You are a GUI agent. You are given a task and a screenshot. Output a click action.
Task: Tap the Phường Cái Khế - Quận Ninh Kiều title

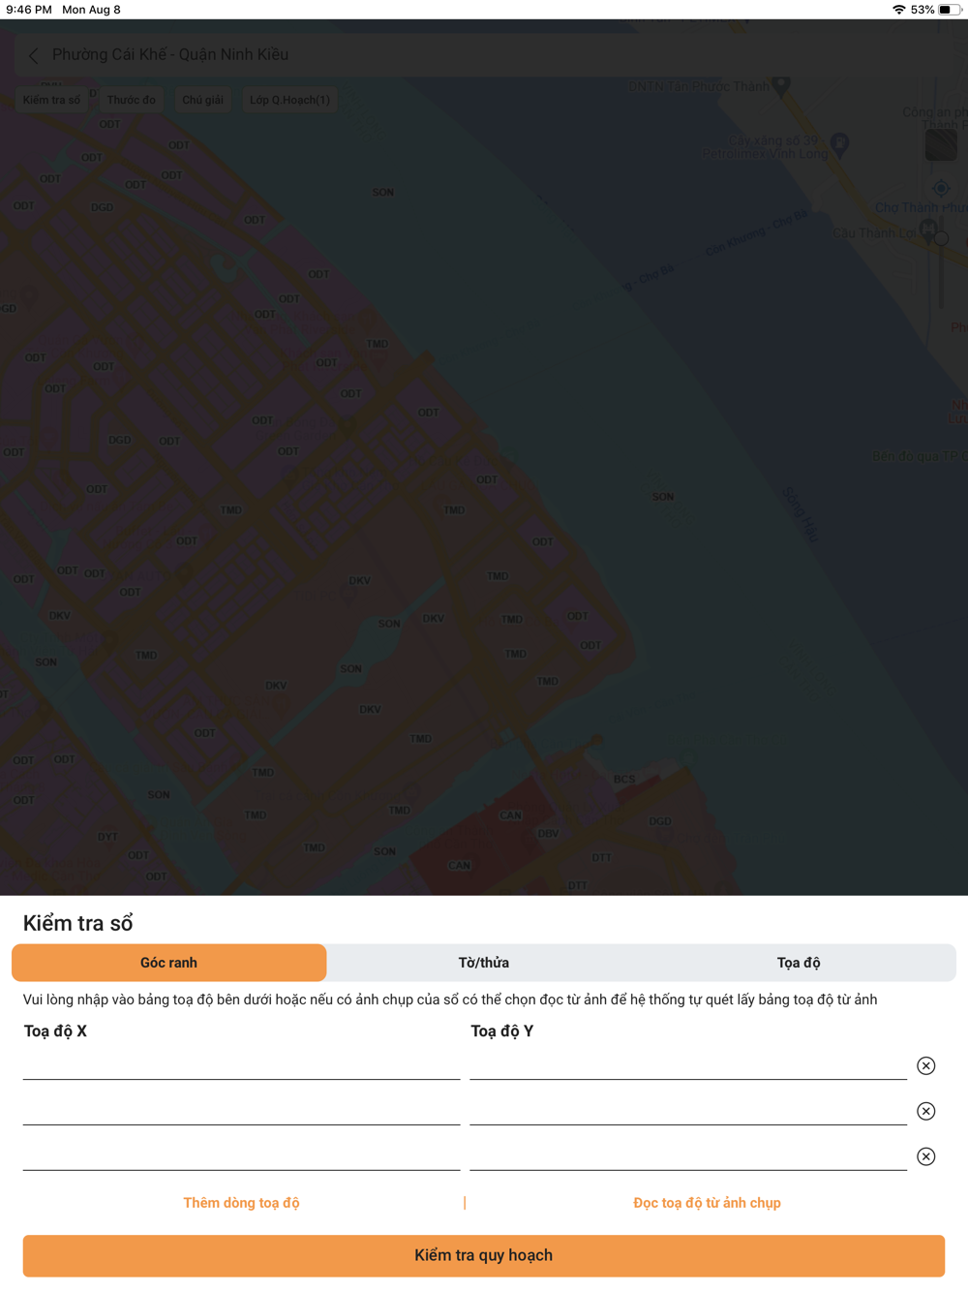point(170,54)
